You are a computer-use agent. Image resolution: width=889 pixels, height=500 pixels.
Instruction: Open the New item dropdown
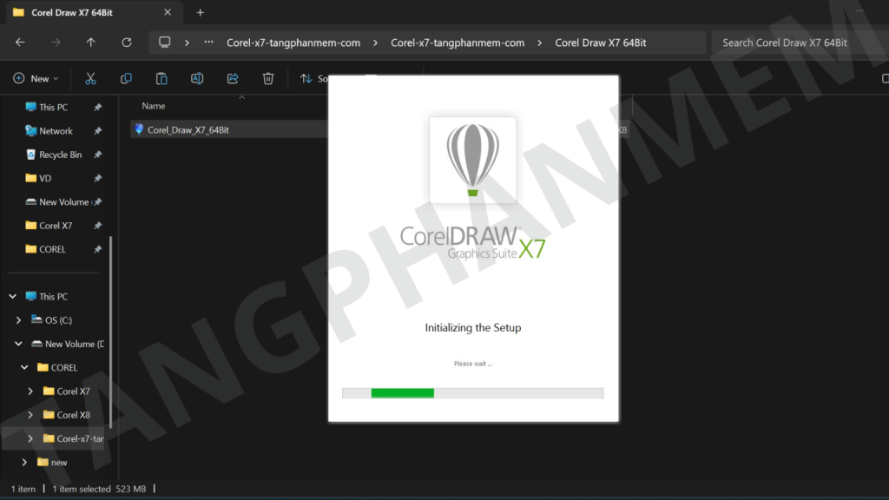point(36,78)
